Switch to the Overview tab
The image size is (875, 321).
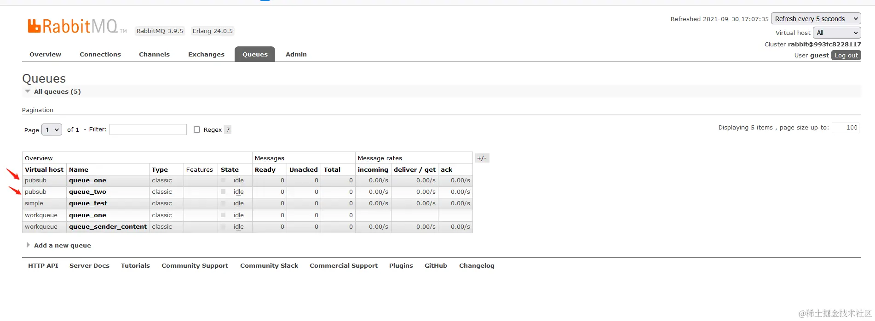click(45, 54)
